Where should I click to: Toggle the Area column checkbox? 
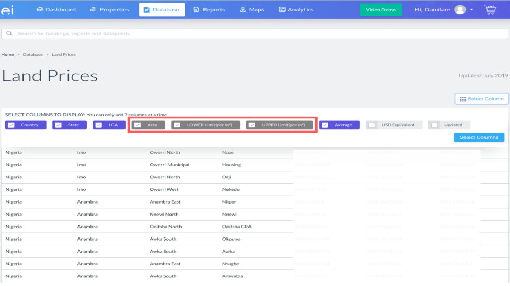coord(138,125)
